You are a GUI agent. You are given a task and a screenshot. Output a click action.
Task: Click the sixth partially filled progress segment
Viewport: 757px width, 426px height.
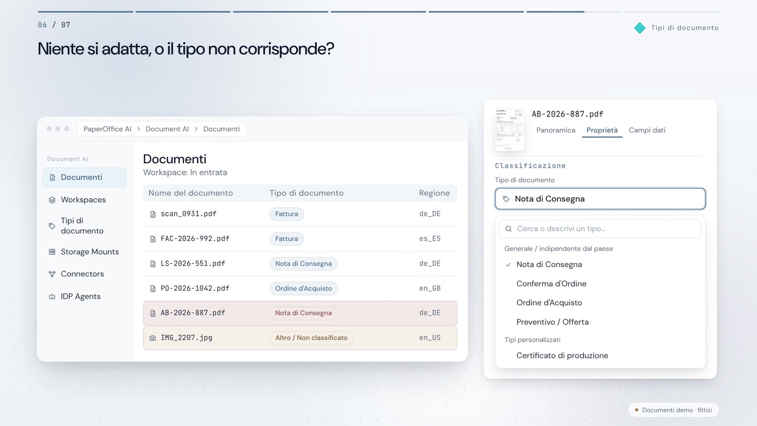pyautogui.click(x=573, y=11)
